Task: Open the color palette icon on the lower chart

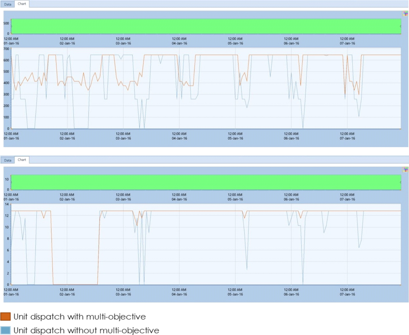Action: (405, 169)
